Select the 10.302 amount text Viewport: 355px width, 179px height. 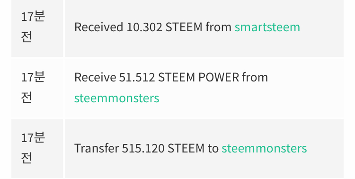(144, 27)
